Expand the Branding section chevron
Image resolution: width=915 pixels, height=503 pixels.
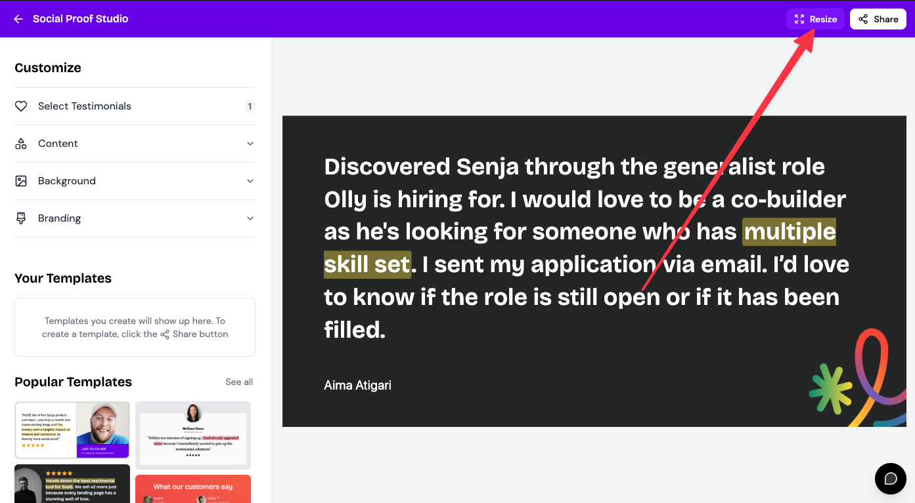(x=250, y=218)
